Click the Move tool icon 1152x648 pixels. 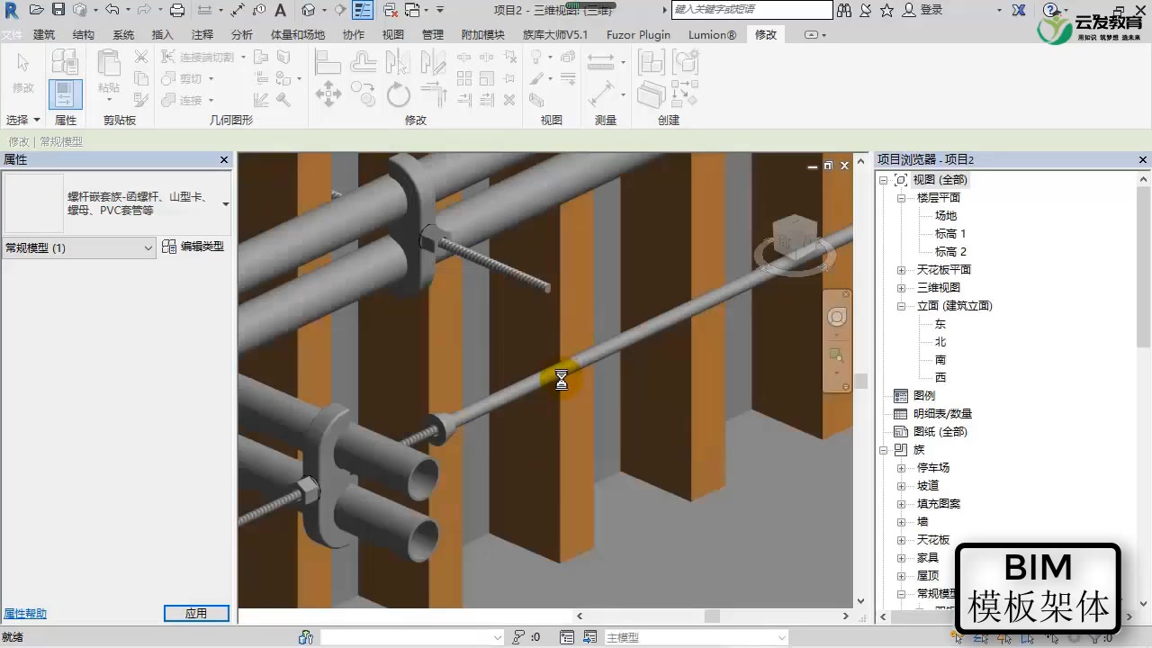(328, 94)
